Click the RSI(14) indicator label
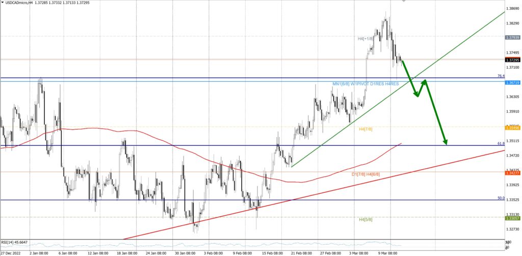Screen dimensions: 522x256 tap(14, 242)
